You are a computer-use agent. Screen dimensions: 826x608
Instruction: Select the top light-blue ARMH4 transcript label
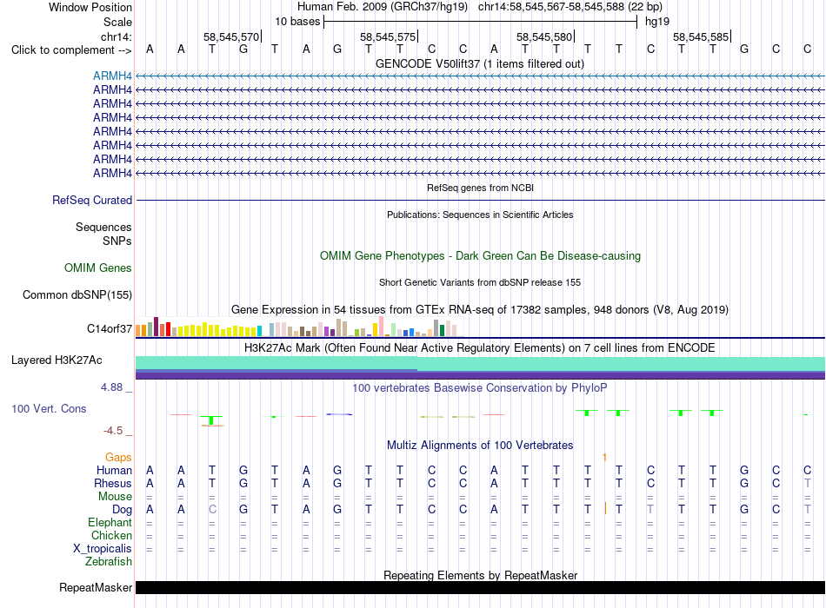(x=112, y=76)
